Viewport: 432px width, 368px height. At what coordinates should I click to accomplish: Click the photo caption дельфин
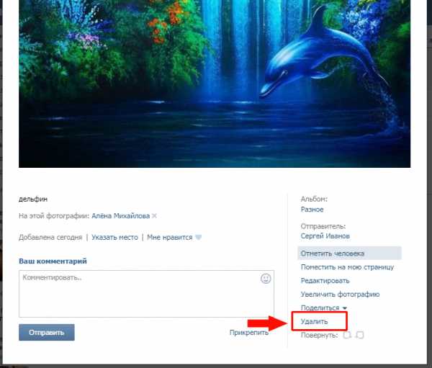pyautogui.click(x=33, y=199)
